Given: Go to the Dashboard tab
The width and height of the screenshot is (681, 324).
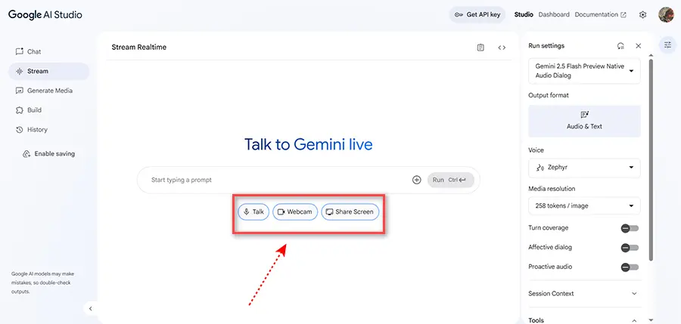Looking at the screenshot, I should [x=554, y=14].
